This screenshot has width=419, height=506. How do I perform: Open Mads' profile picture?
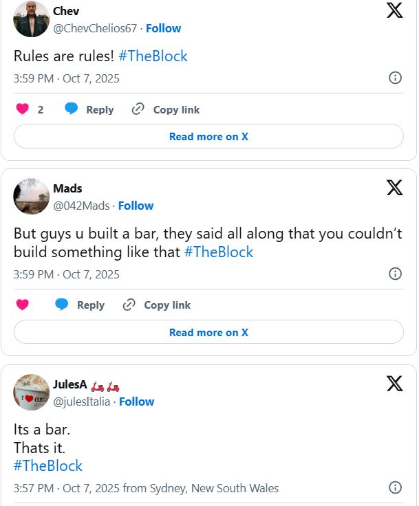[31, 196]
